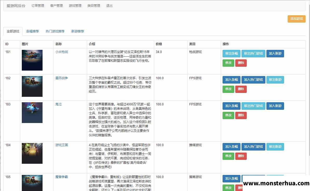The height and width of the screenshot is (191, 310).
Task: Click the 枪战游戏 category cell
Action: 204,61
